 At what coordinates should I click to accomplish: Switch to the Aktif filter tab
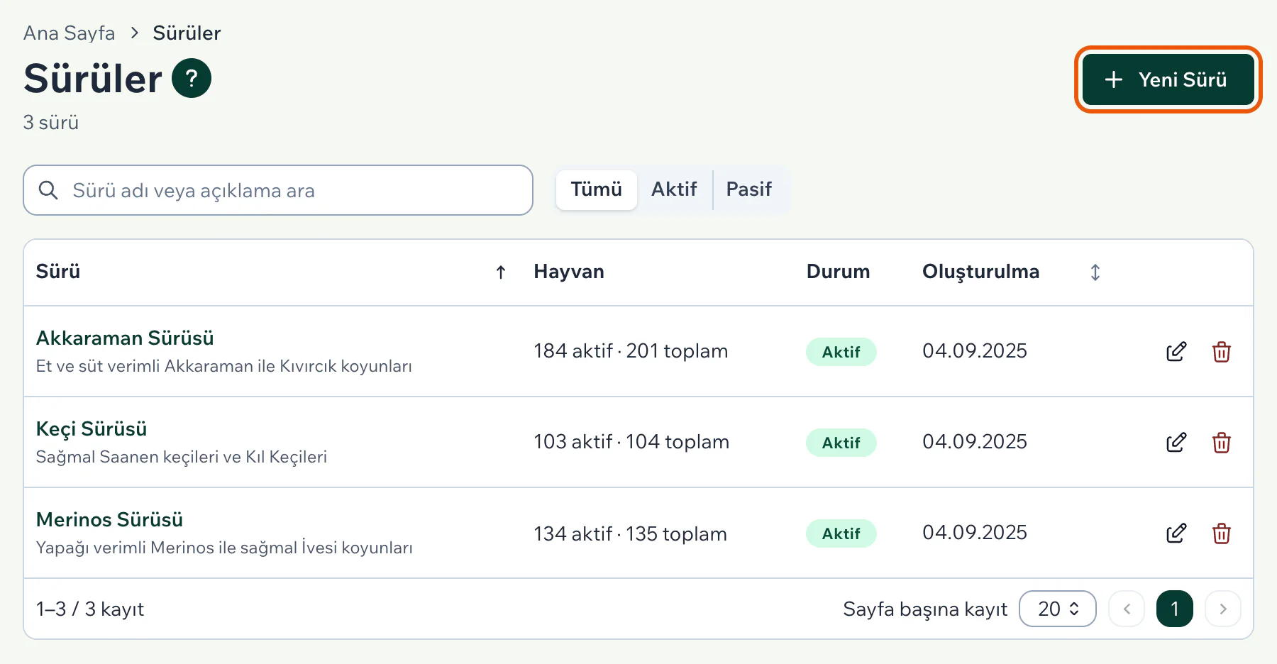[x=675, y=189]
